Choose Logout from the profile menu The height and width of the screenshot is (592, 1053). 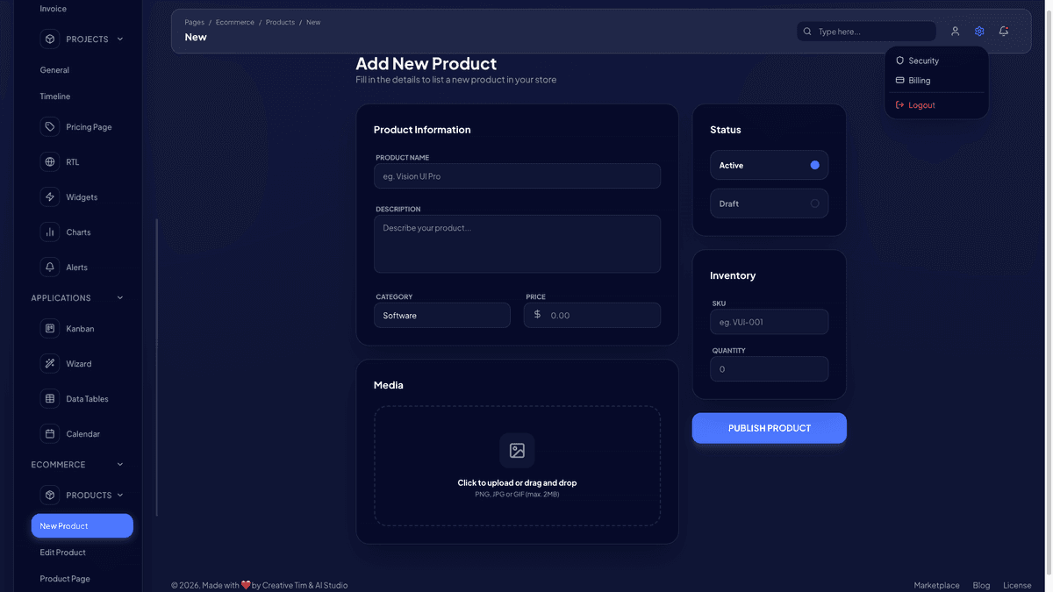pos(922,104)
